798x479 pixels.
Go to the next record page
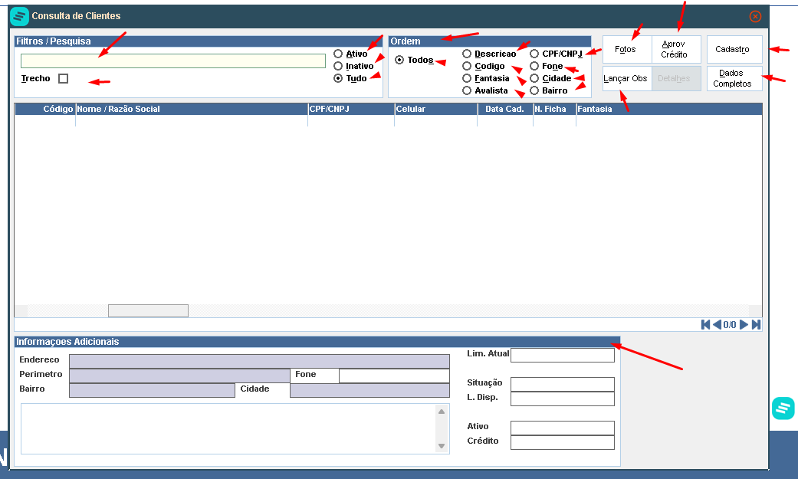(744, 325)
